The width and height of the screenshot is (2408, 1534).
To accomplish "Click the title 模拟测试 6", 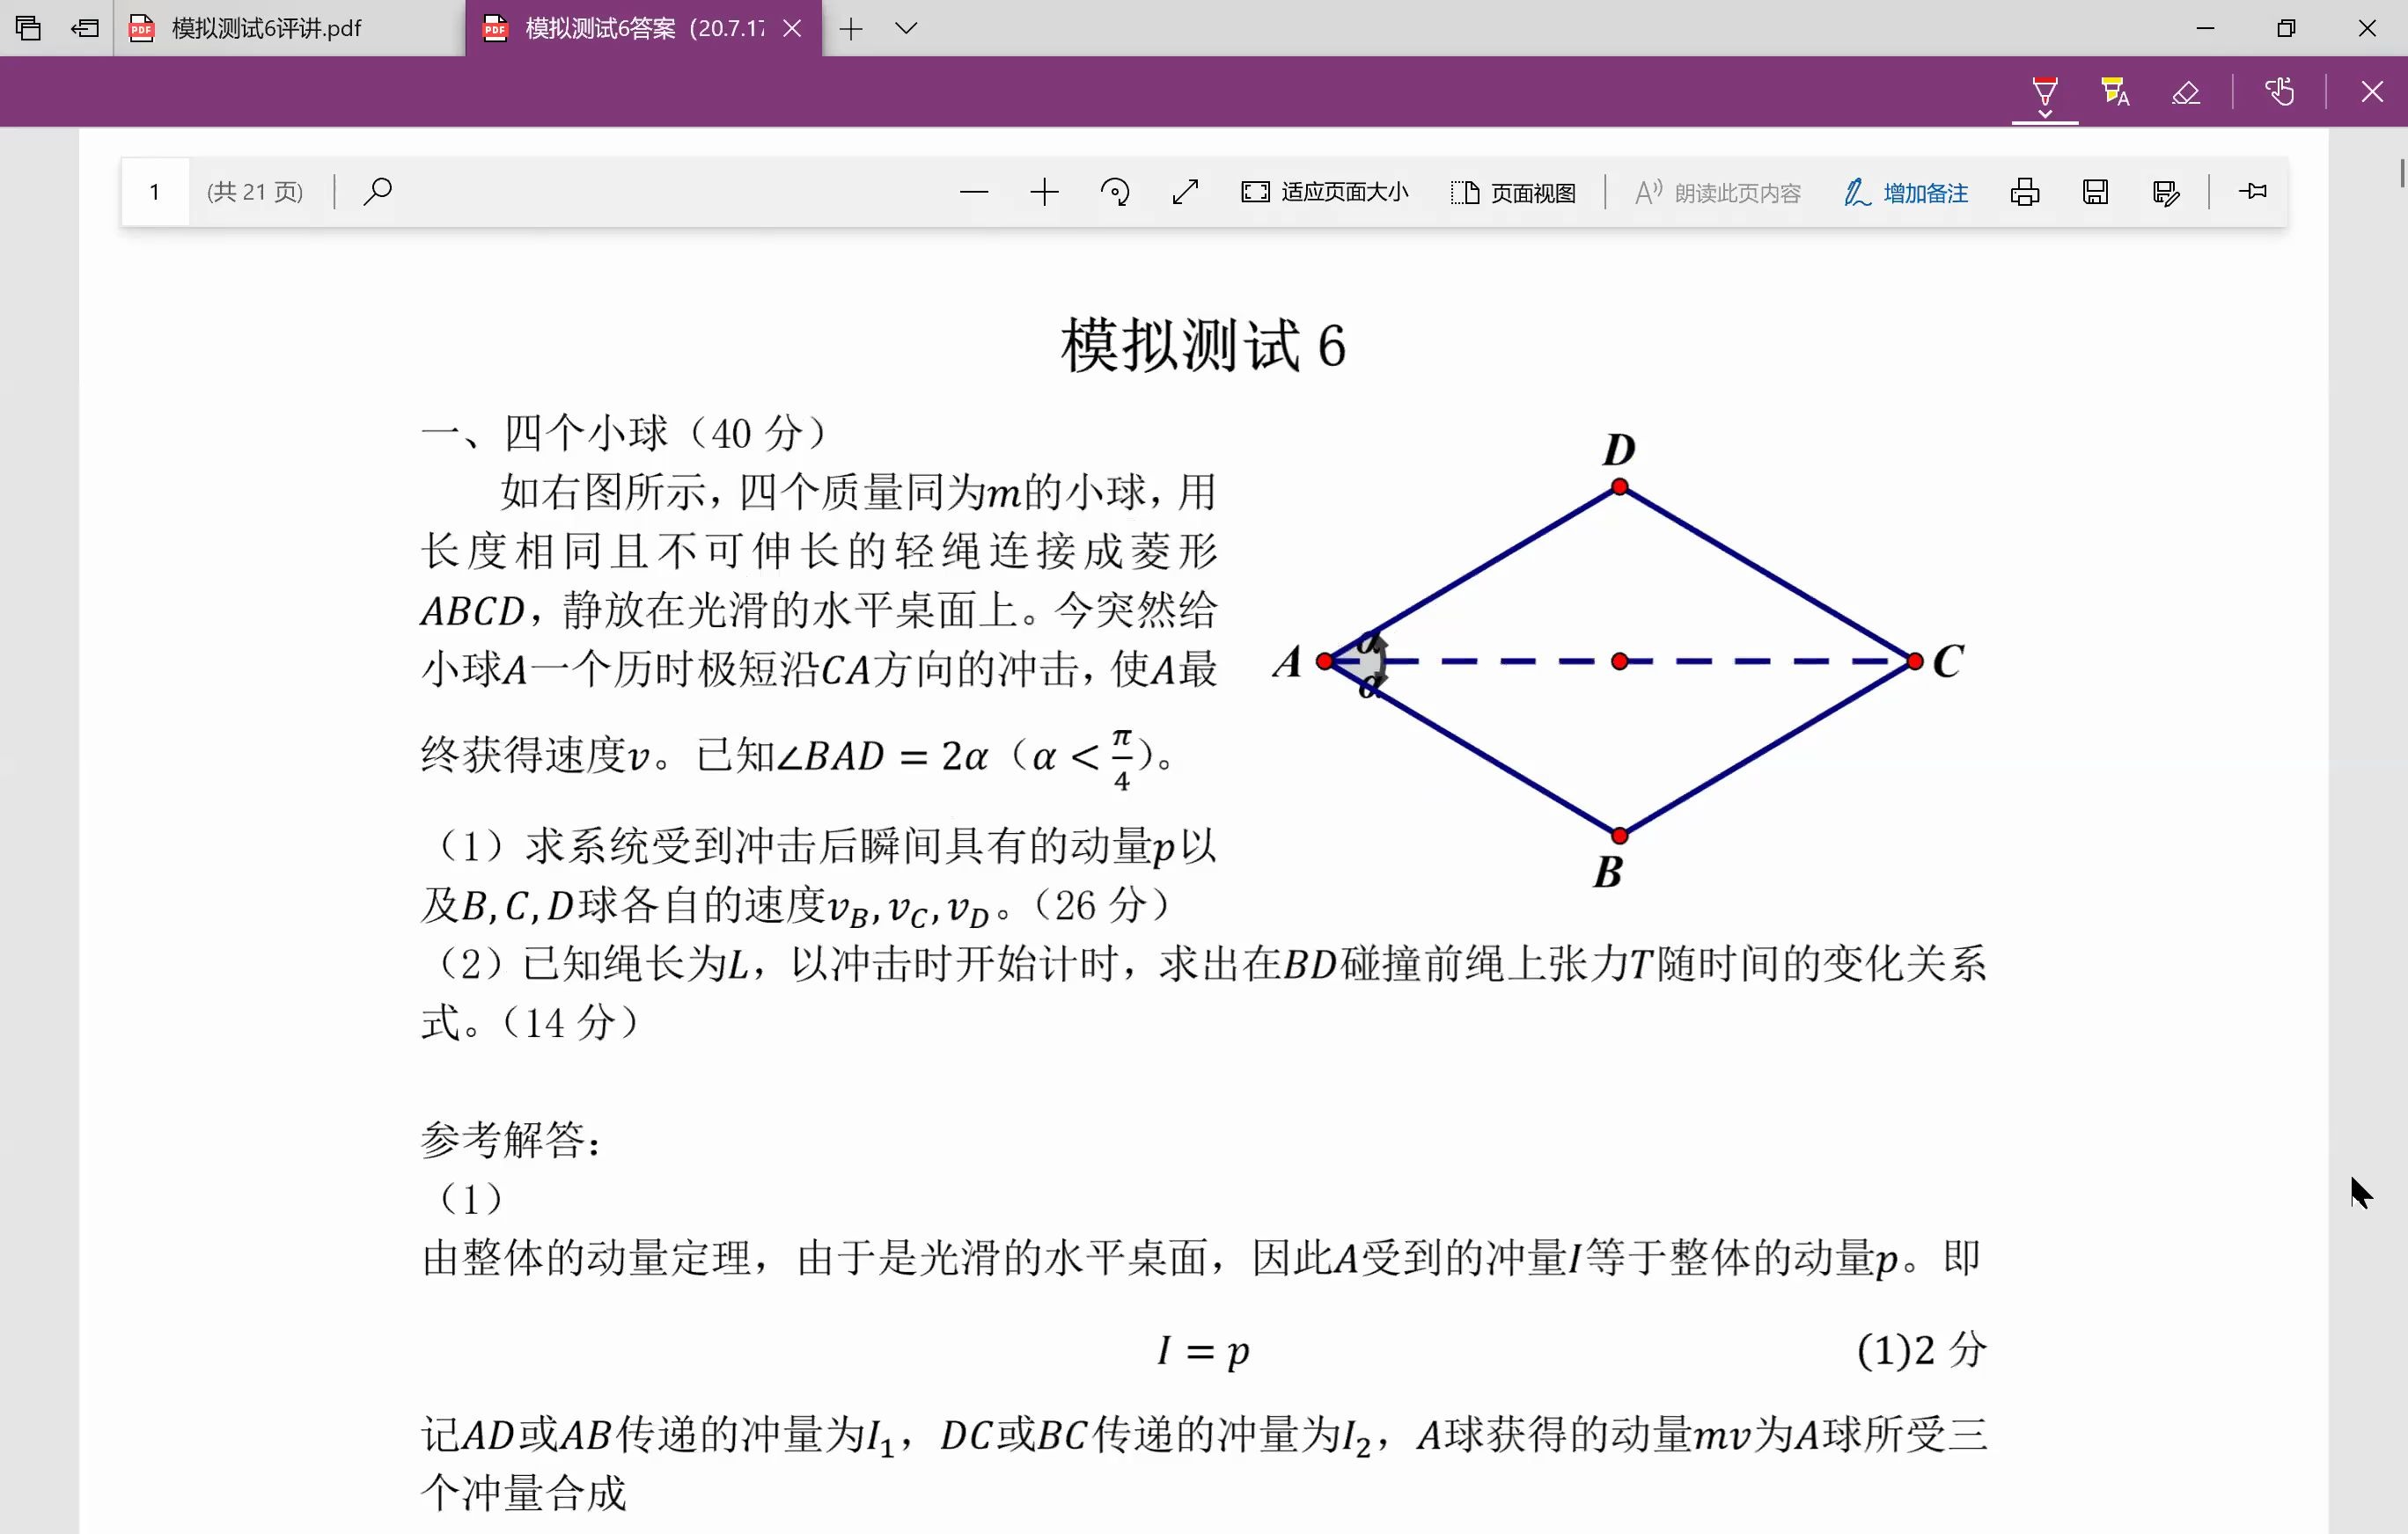I will tap(1203, 346).
